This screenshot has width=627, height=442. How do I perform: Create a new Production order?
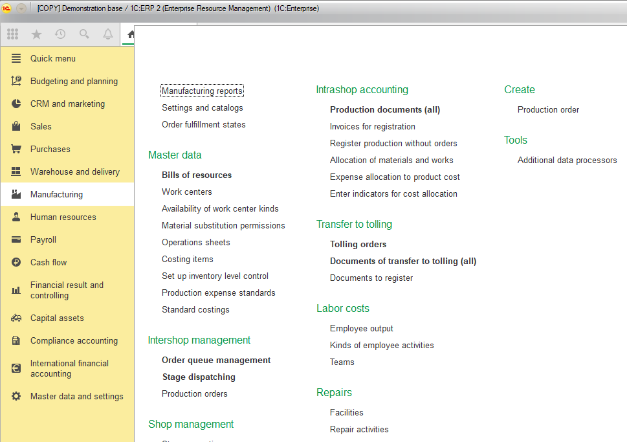click(x=548, y=109)
